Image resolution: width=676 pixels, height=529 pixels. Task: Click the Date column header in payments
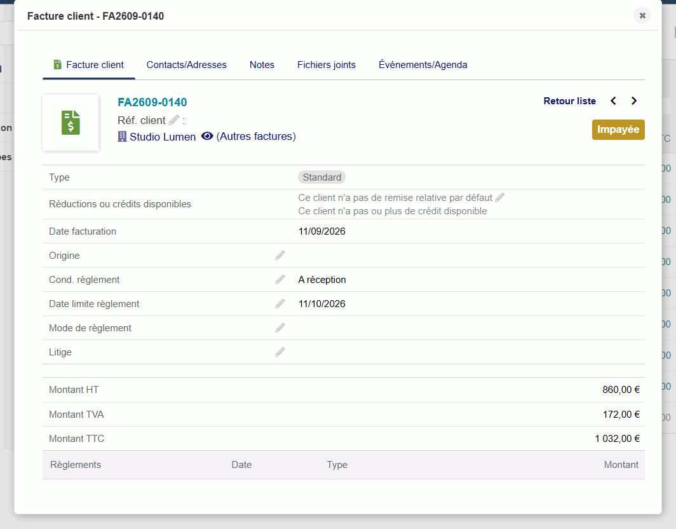pos(241,465)
